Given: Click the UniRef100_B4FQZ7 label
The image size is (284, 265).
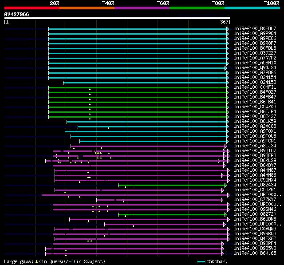Looking at the screenshot, I should point(255,92).
